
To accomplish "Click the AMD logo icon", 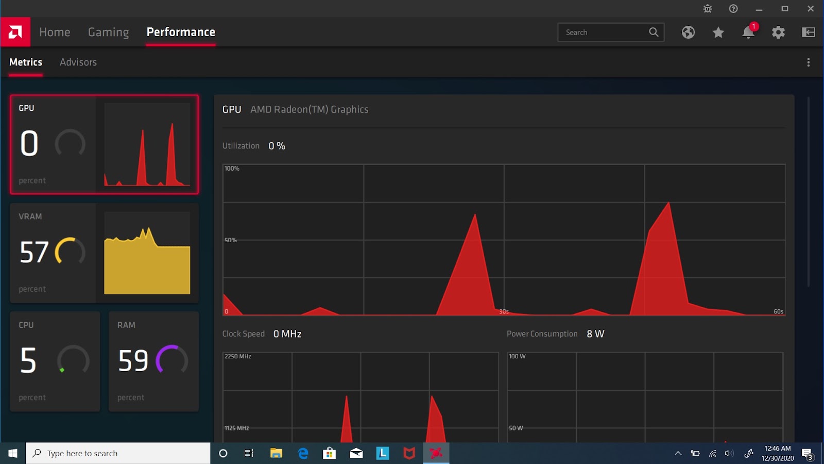I will point(15,32).
